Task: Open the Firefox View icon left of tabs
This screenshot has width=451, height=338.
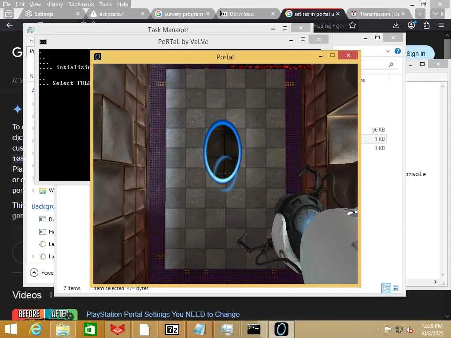Action: coord(9,14)
